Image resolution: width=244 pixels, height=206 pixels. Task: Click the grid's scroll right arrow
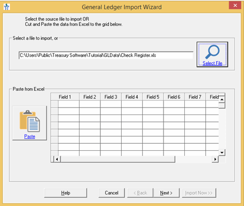[x=215, y=159]
